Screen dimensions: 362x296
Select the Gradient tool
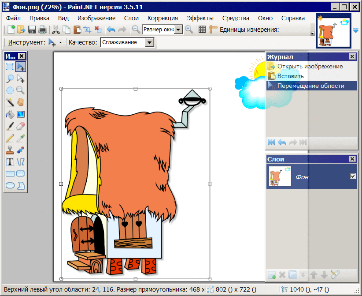click(20, 114)
